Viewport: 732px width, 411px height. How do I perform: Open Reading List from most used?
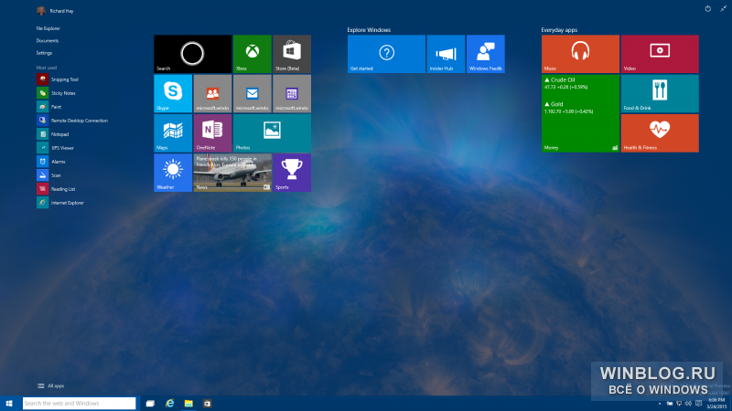pos(56,189)
